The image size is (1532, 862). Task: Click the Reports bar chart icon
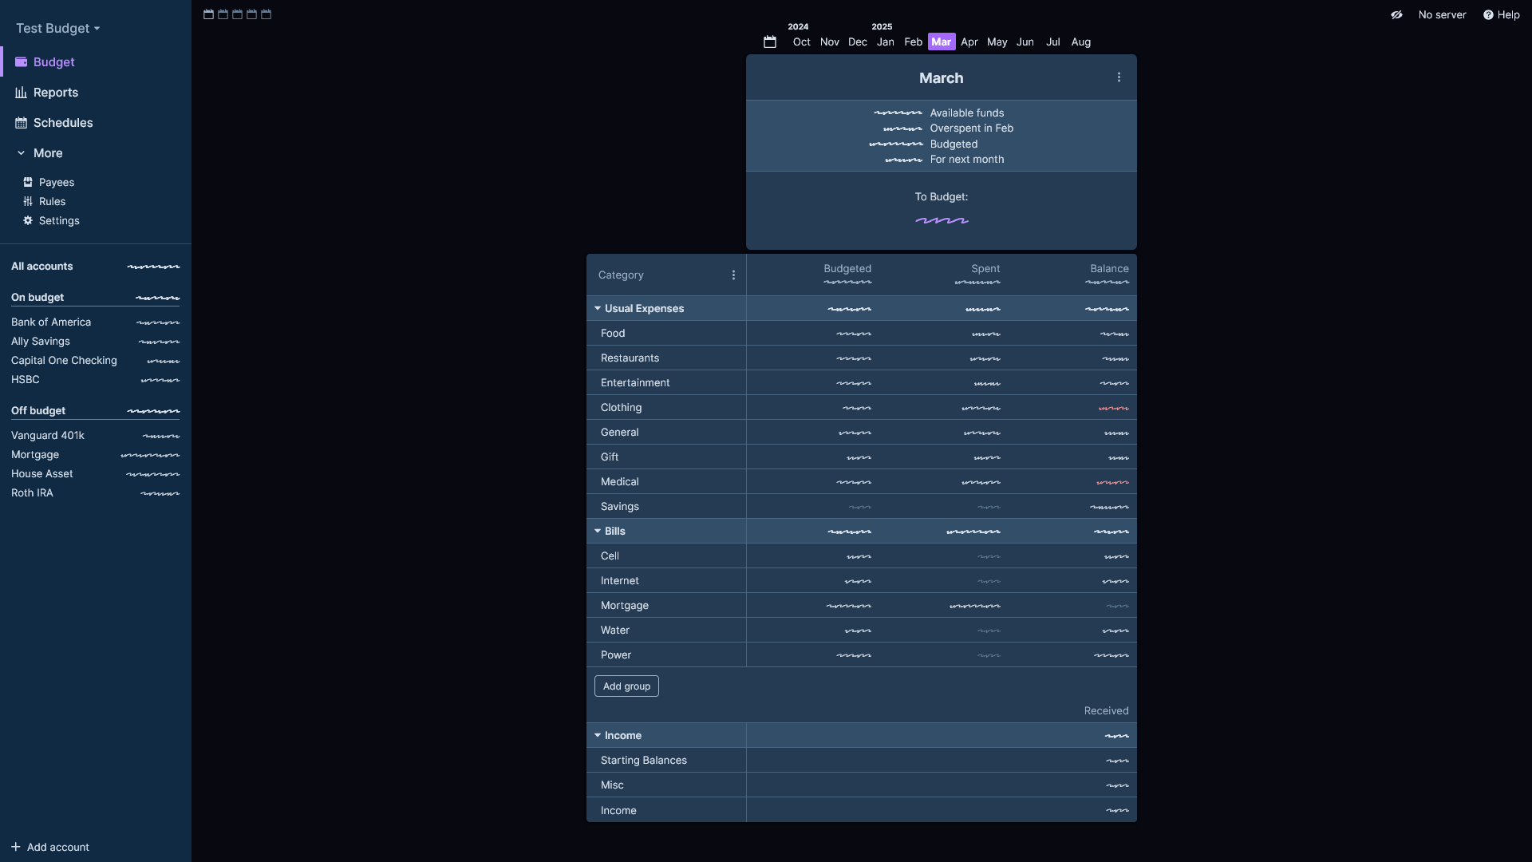pyautogui.click(x=21, y=93)
